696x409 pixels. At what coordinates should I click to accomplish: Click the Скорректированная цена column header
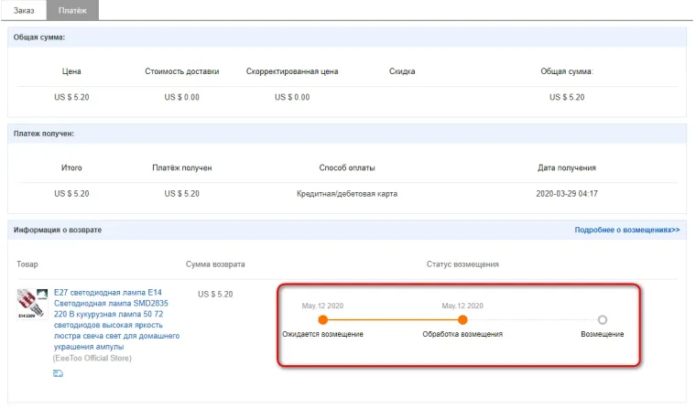(291, 71)
